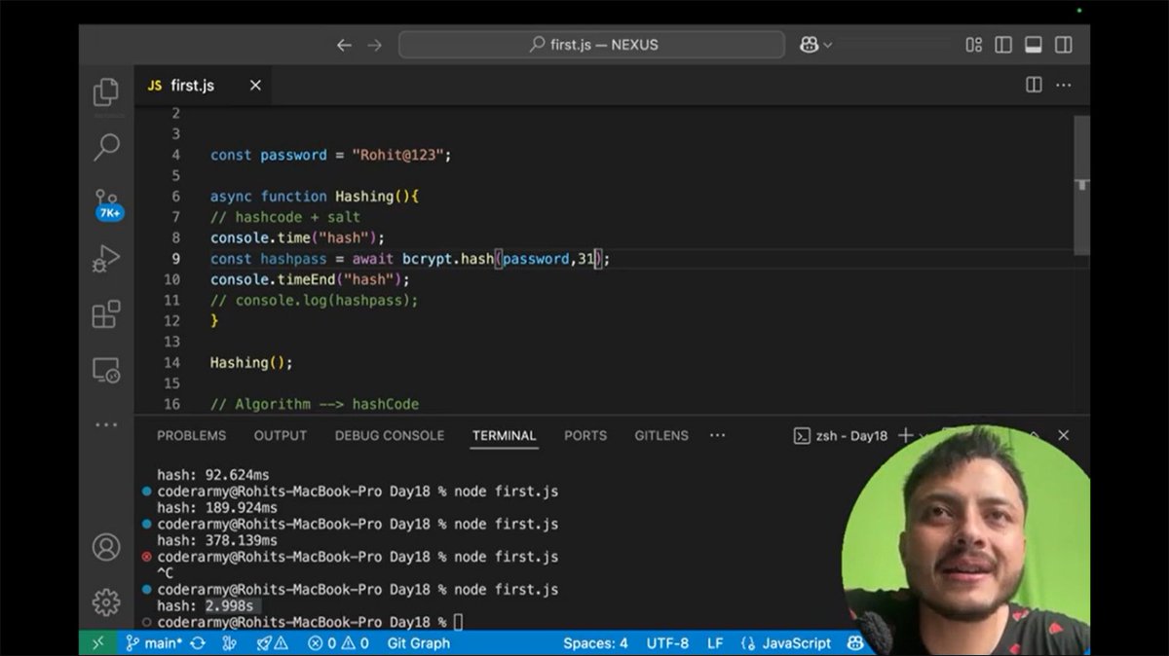This screenshot has width=1169, height=656.
Task: Click the rocket launch icon in status bar
Action: point(272,643)
